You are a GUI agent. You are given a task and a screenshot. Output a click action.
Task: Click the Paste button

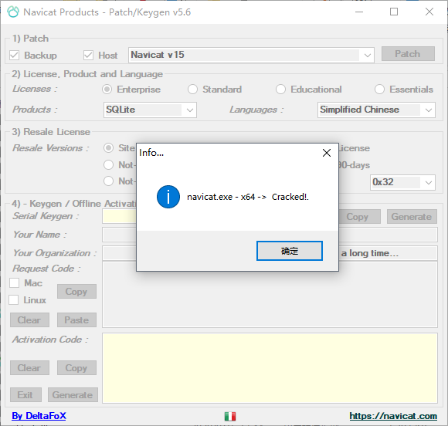point(76,319)
